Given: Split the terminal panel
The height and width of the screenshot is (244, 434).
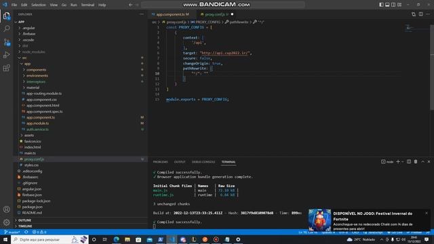Looking at the screenshot, I should 409,161.
